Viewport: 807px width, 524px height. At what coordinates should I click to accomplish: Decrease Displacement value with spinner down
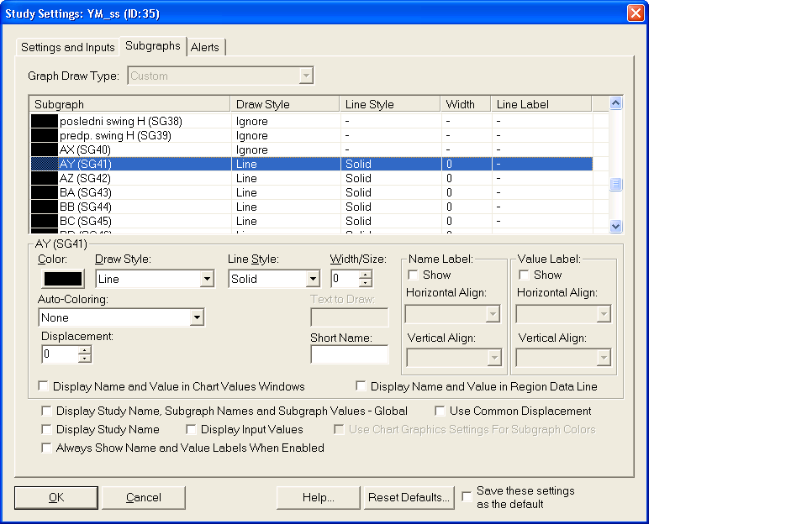coord(84,359)
